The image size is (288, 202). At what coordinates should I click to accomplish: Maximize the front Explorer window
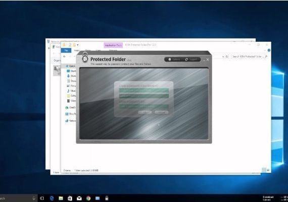coord(258,45)
